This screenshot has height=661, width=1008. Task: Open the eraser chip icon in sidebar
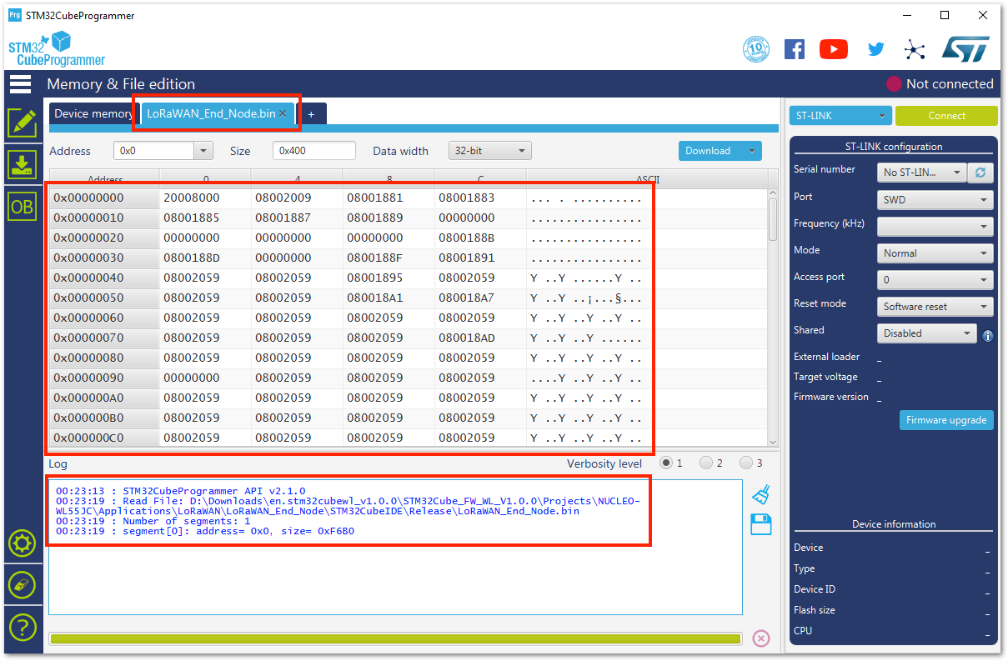pyautogui.click(x=22, y=584)
